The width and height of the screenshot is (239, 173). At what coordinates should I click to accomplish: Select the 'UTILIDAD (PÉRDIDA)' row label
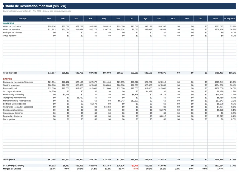(x=13, y=166)
